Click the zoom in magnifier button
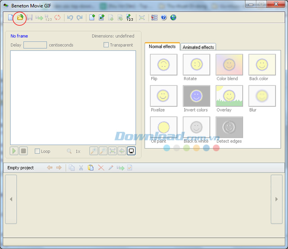 coord(94,151)
